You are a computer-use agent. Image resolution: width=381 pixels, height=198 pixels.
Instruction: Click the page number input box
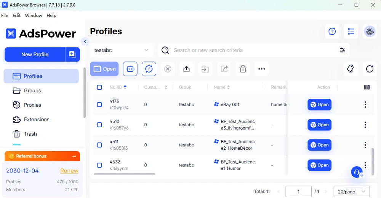298,192
